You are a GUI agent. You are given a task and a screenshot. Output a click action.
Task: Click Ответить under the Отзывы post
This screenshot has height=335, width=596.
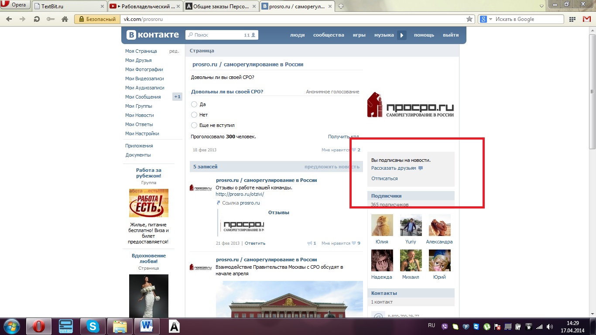click(x=255, y=243)
